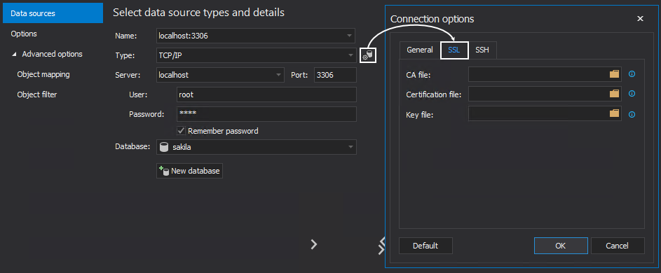This screenshot has width=661, height=273.
Task: Browse for Key file with folder icon
Action: 615,113
